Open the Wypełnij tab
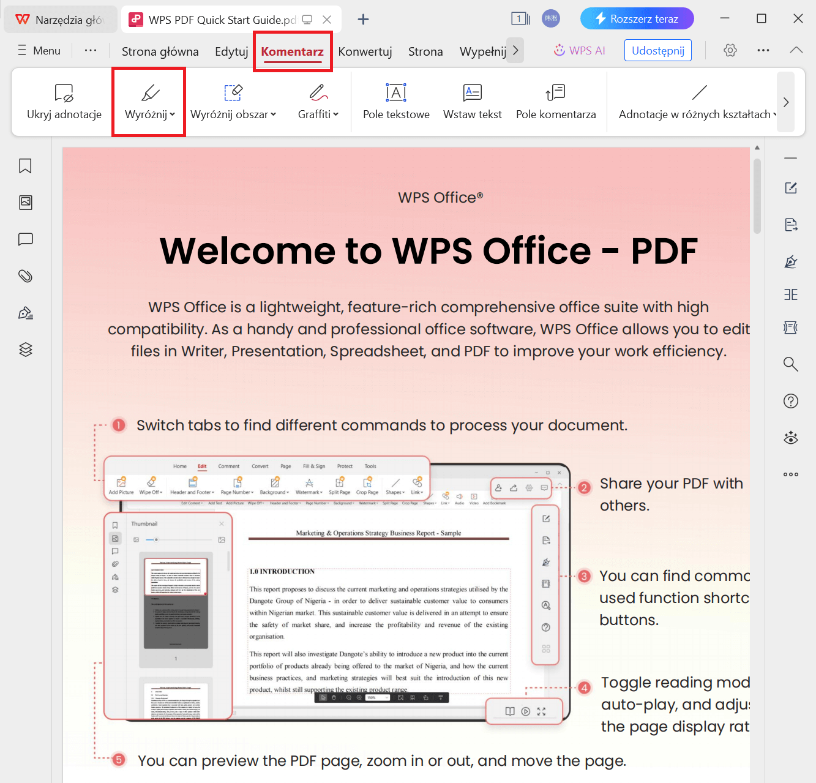 point(483,51)
